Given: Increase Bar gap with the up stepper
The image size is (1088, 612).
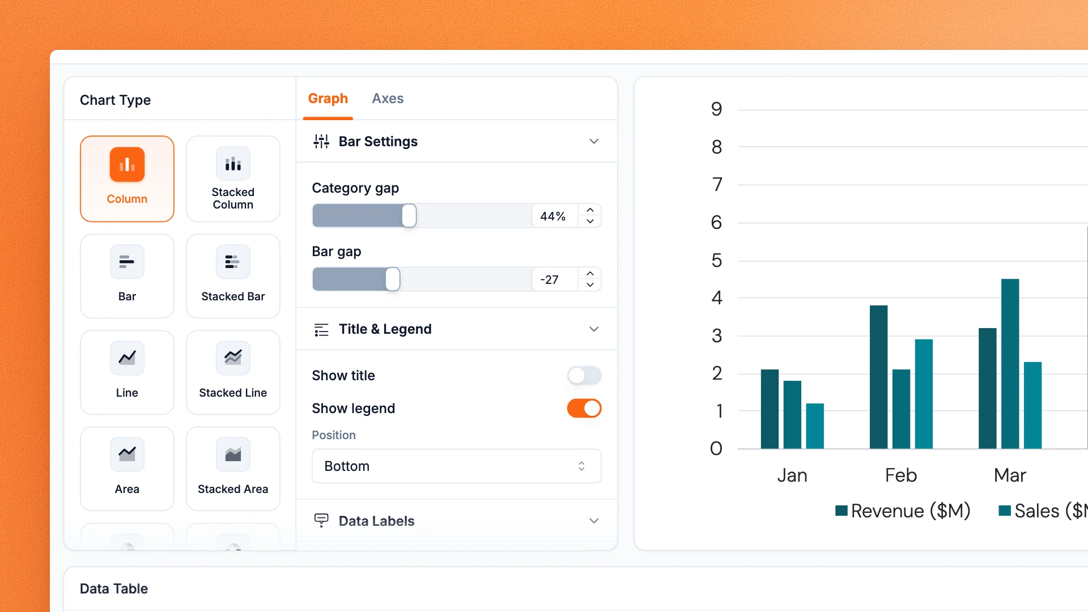Looking at the screenshot, I should [x=590, y=274].
